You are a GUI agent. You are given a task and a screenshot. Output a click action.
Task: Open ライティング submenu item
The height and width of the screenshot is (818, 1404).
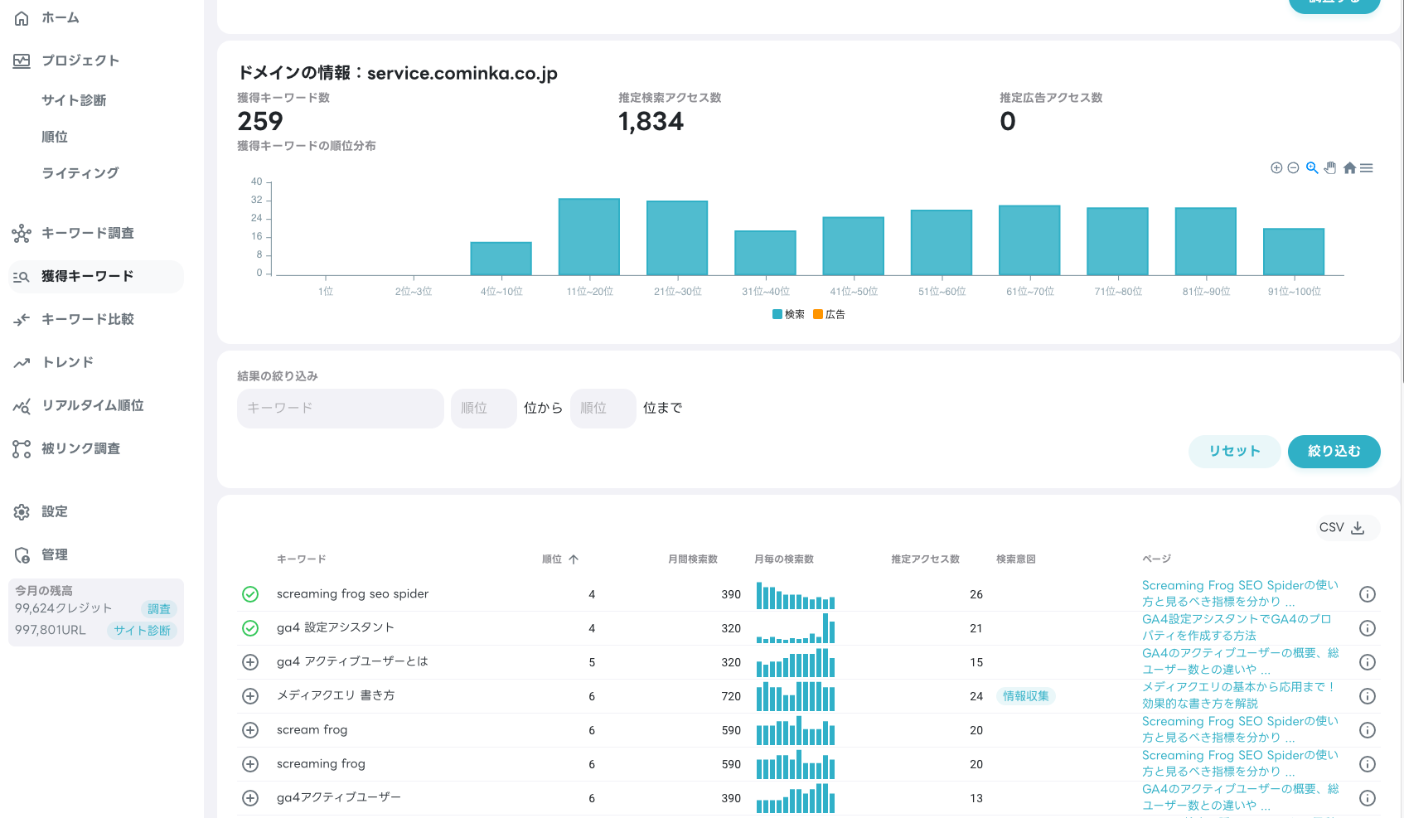click(x=80, y=173)
